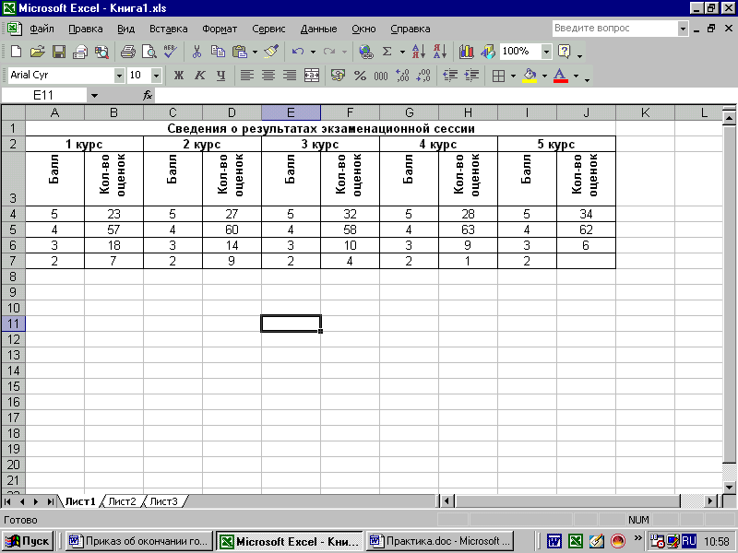Undo the last action

298,52
